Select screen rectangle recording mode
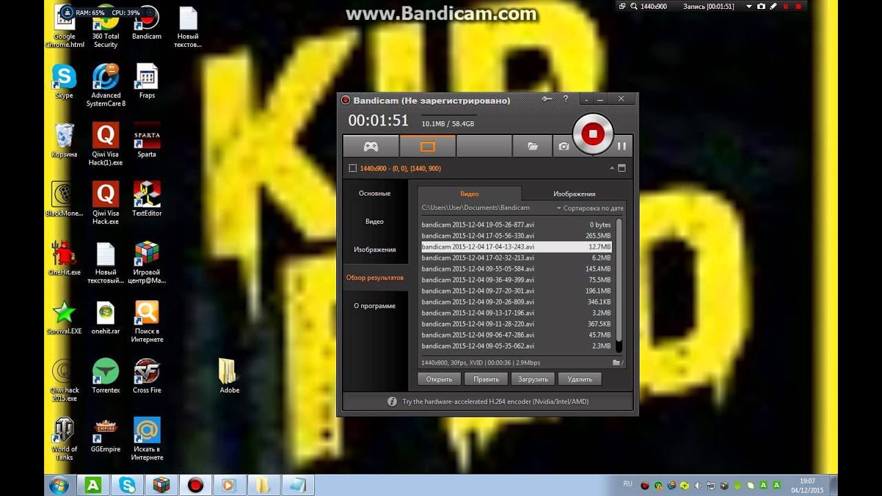Screen dimensions: 882x496 [427, 146]
